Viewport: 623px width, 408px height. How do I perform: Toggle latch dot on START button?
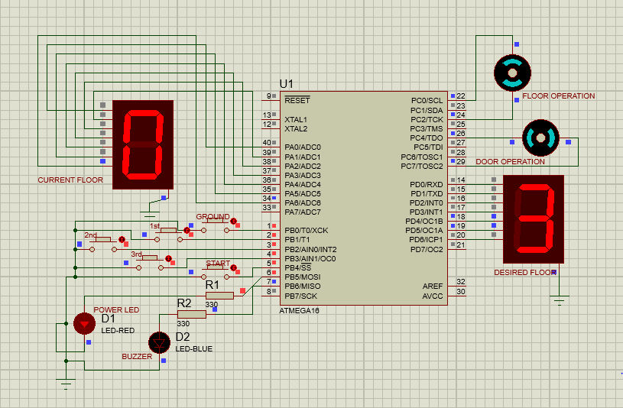click(234, 267)
